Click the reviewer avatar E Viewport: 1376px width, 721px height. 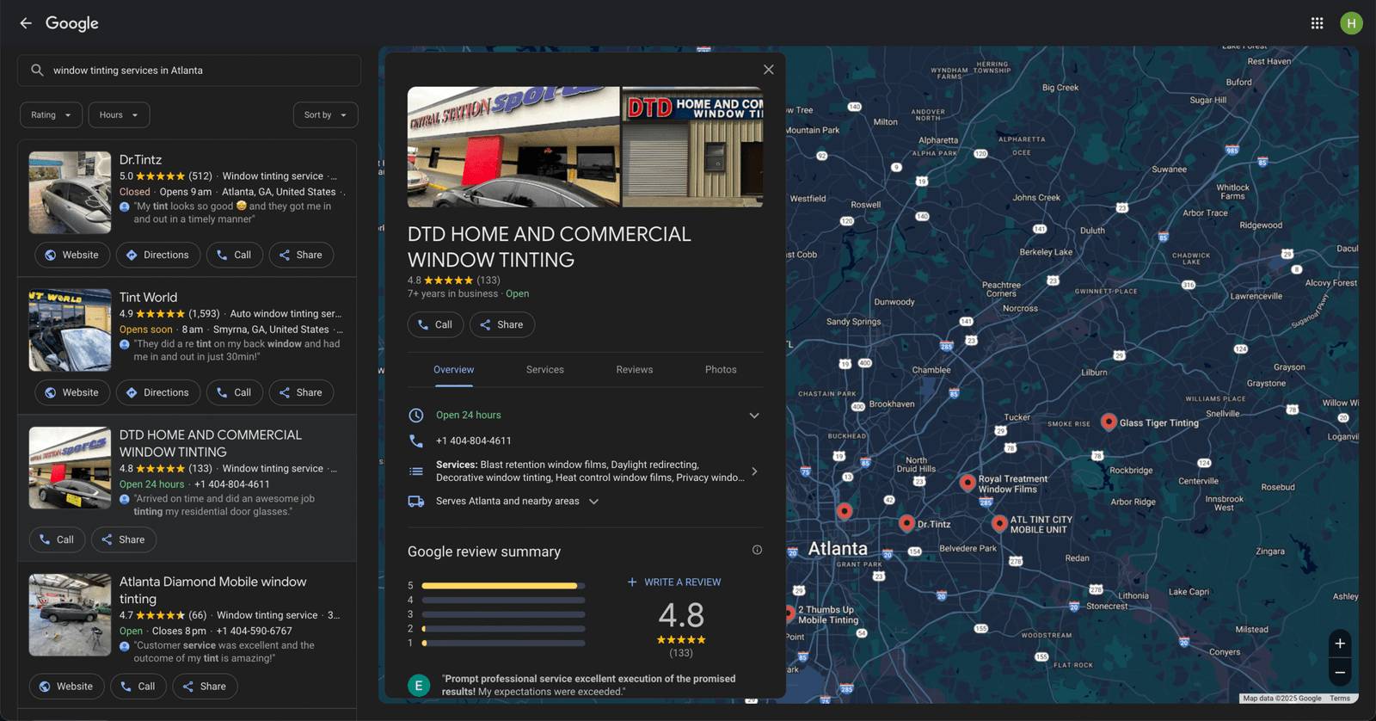point(419,686)
